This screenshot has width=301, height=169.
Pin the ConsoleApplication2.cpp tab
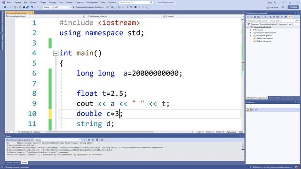click(x=30, y=13)
